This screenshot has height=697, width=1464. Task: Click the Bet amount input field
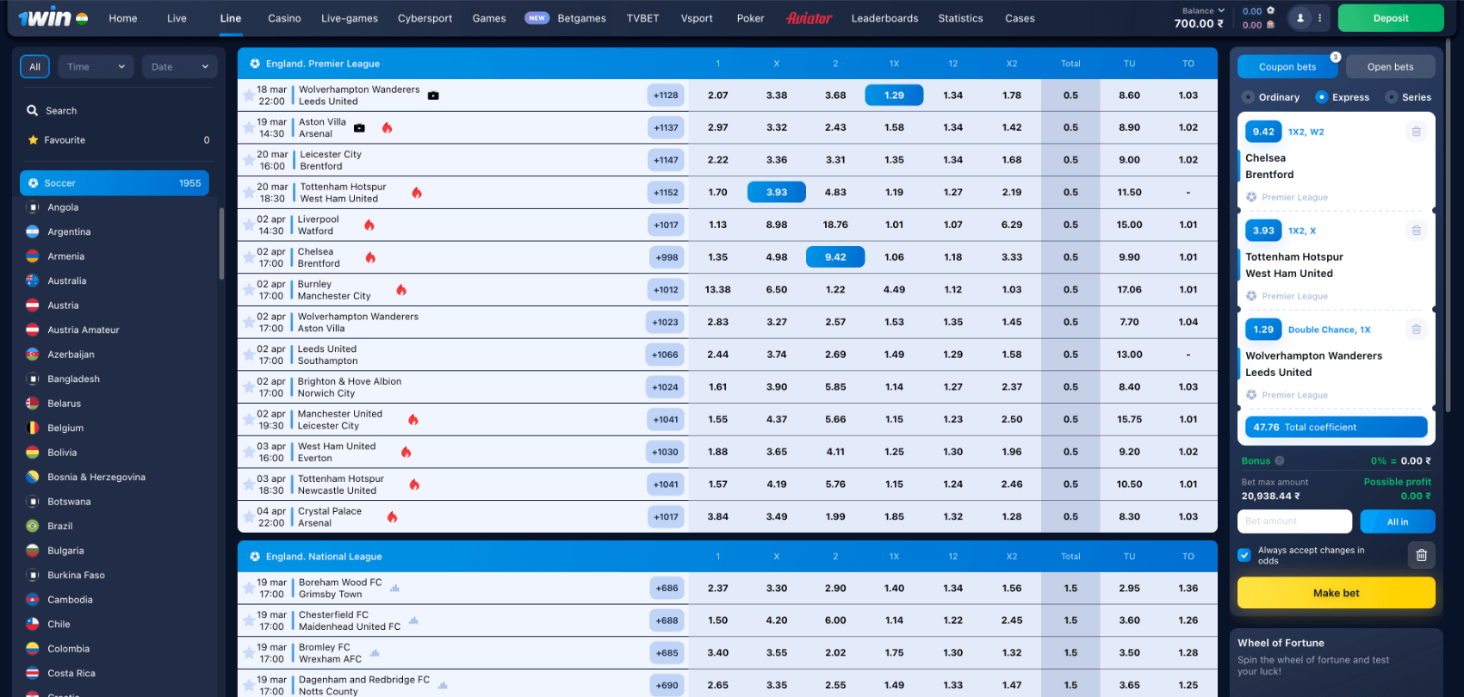pyautogui.click(x=1294, y=521)
